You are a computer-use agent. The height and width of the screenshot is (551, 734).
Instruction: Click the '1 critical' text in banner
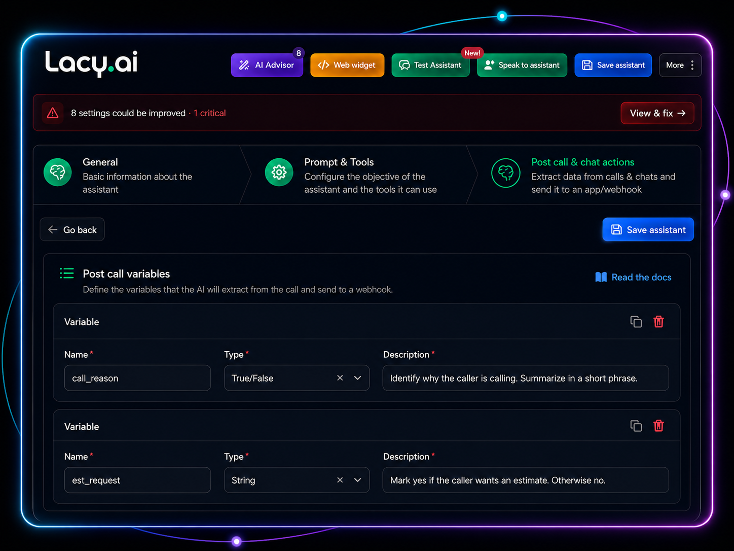tap(210, 113)
